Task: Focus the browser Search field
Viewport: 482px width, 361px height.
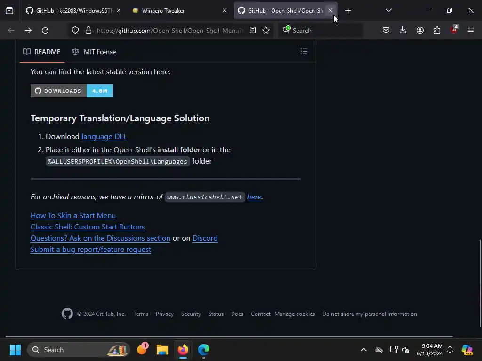Action: pyautogui.click(x=321, y=31)
